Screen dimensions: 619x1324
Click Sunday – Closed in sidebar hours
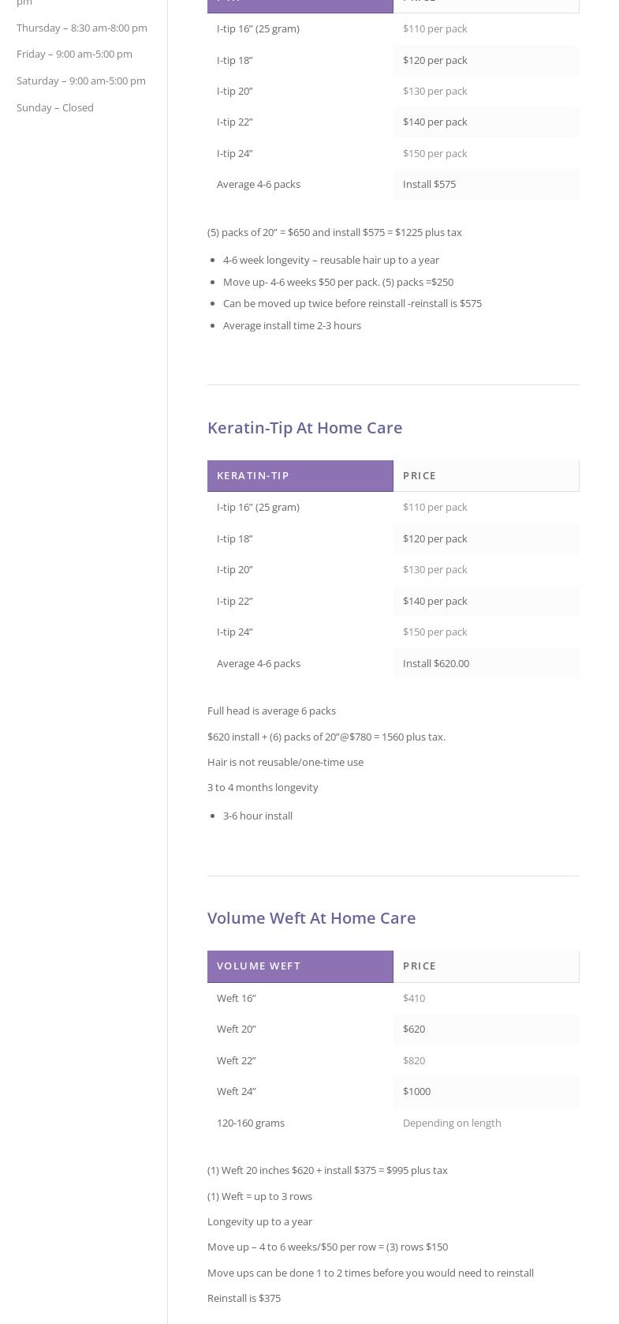55,107
